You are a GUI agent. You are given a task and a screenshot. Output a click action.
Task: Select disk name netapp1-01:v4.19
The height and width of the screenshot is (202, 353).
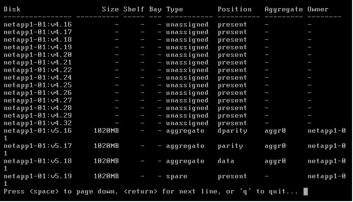(x=38, y=47)
